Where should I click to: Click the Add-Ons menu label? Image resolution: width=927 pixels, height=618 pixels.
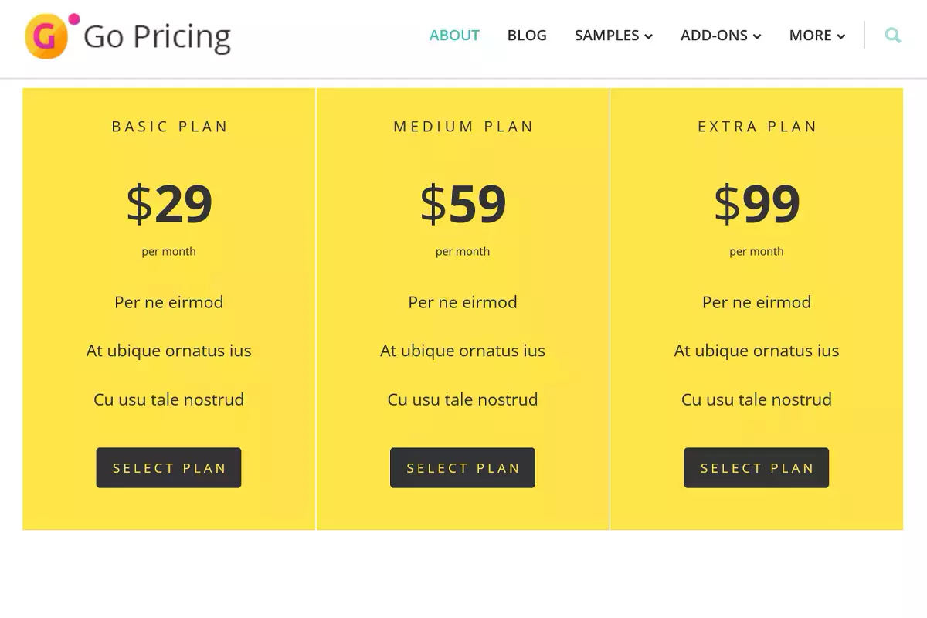pos(714,36)
